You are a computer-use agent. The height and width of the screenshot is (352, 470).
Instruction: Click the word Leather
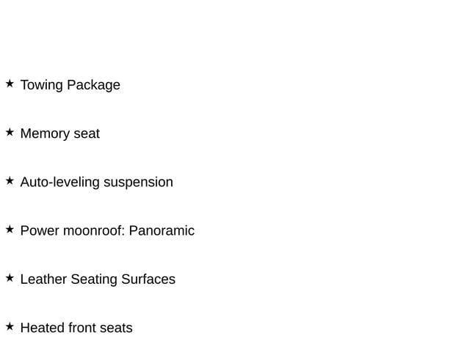point(43,279)
